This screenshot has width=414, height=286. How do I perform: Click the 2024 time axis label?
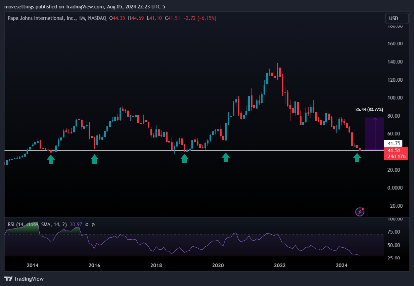pyautogui.click(x=342, y=265)
